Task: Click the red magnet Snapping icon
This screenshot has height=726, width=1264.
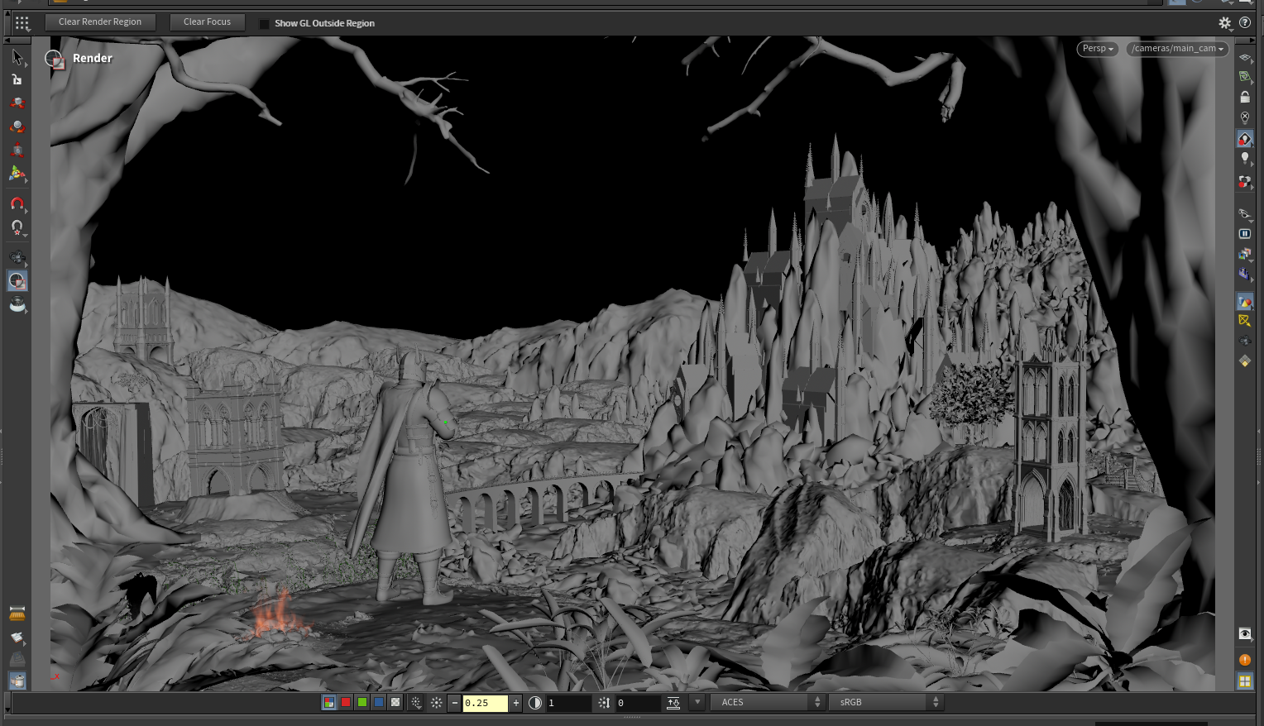Action: 17,203
